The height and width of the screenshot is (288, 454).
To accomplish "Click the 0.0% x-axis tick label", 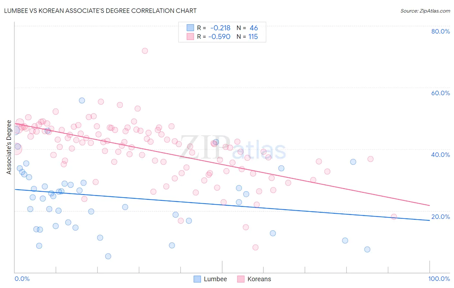I will 22,279.
